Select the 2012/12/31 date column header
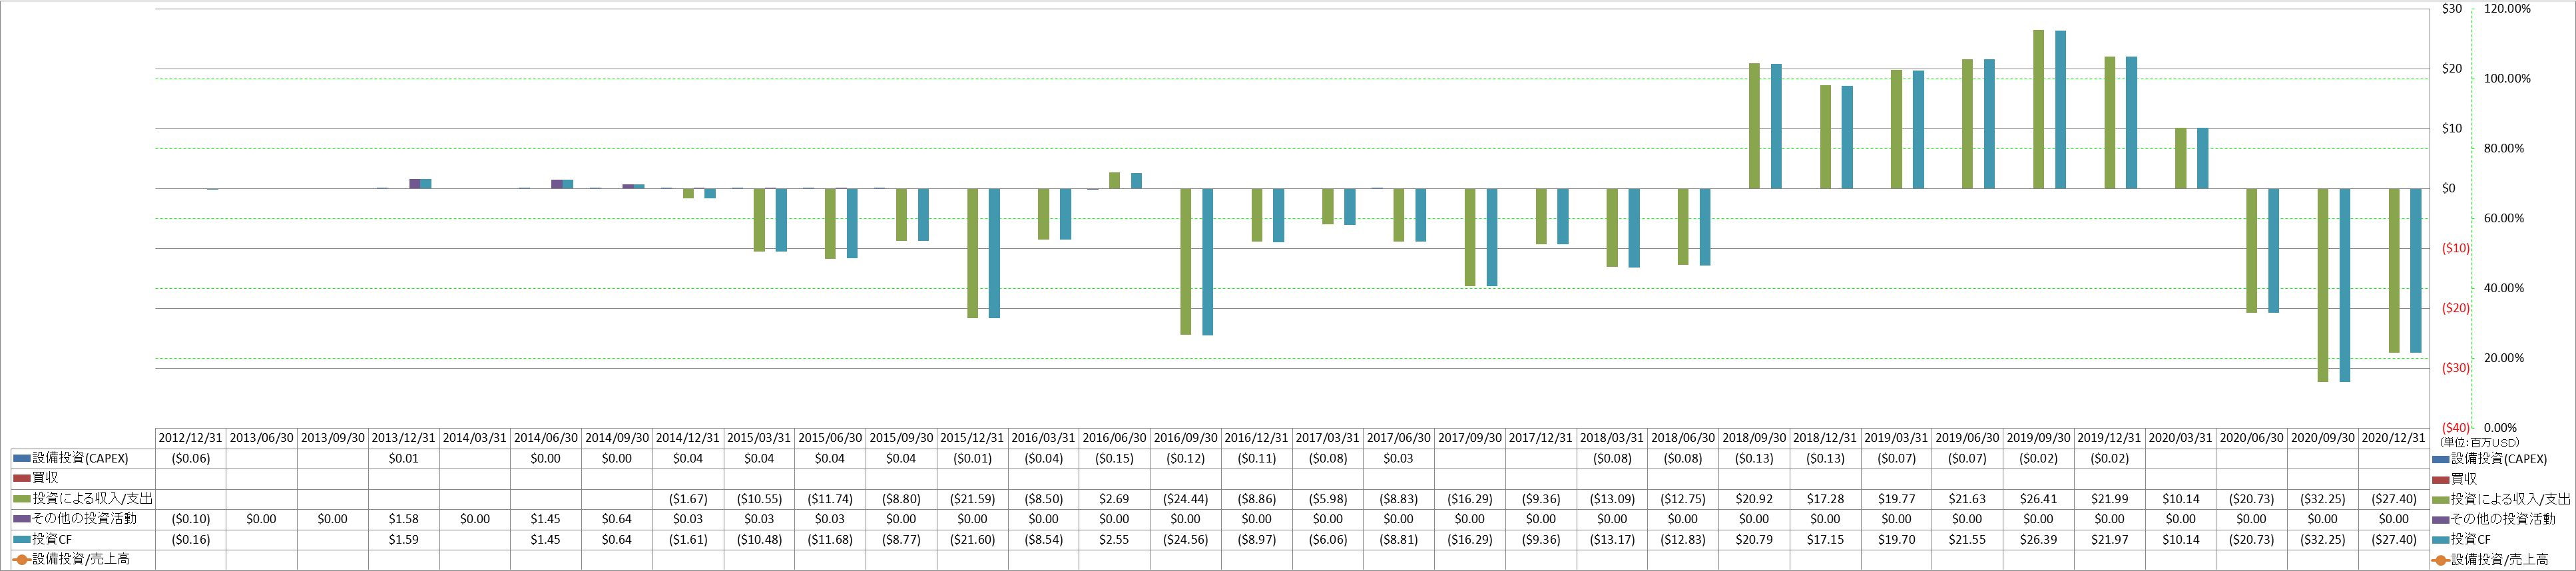The image size is (2576, 571). tap(190, 438)
